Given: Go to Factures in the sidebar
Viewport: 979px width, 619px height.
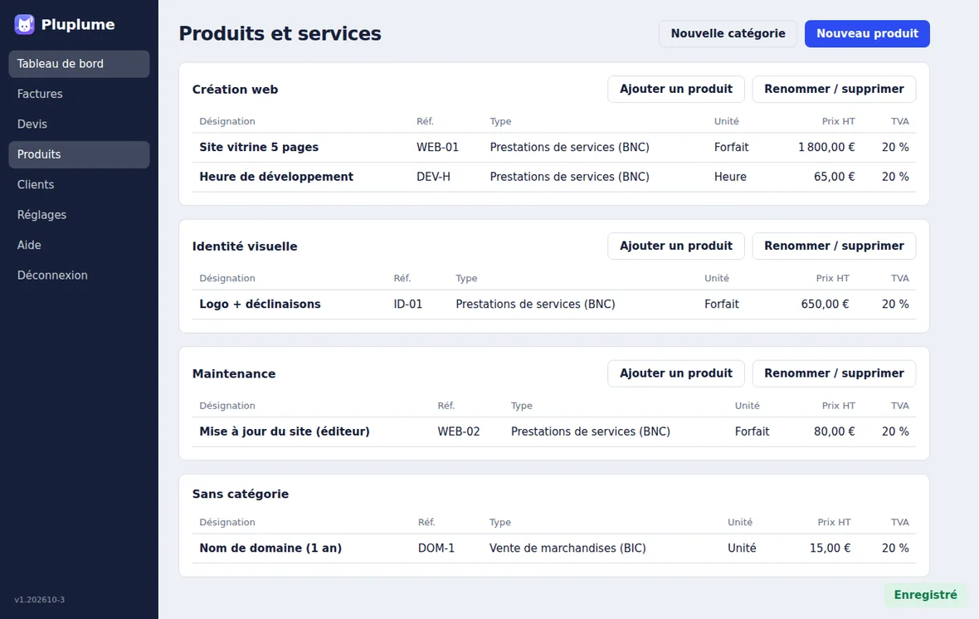Looking at the screenshot, I should tap(80, 94).
